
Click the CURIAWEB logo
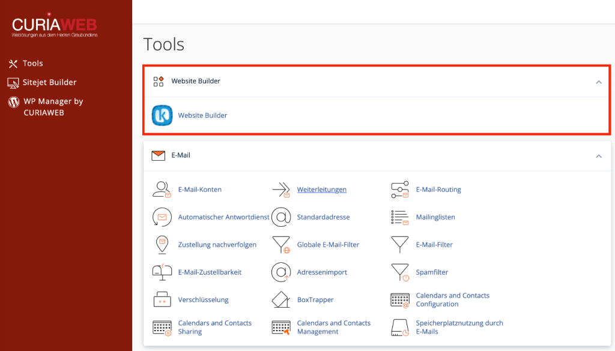coord(55,25)
